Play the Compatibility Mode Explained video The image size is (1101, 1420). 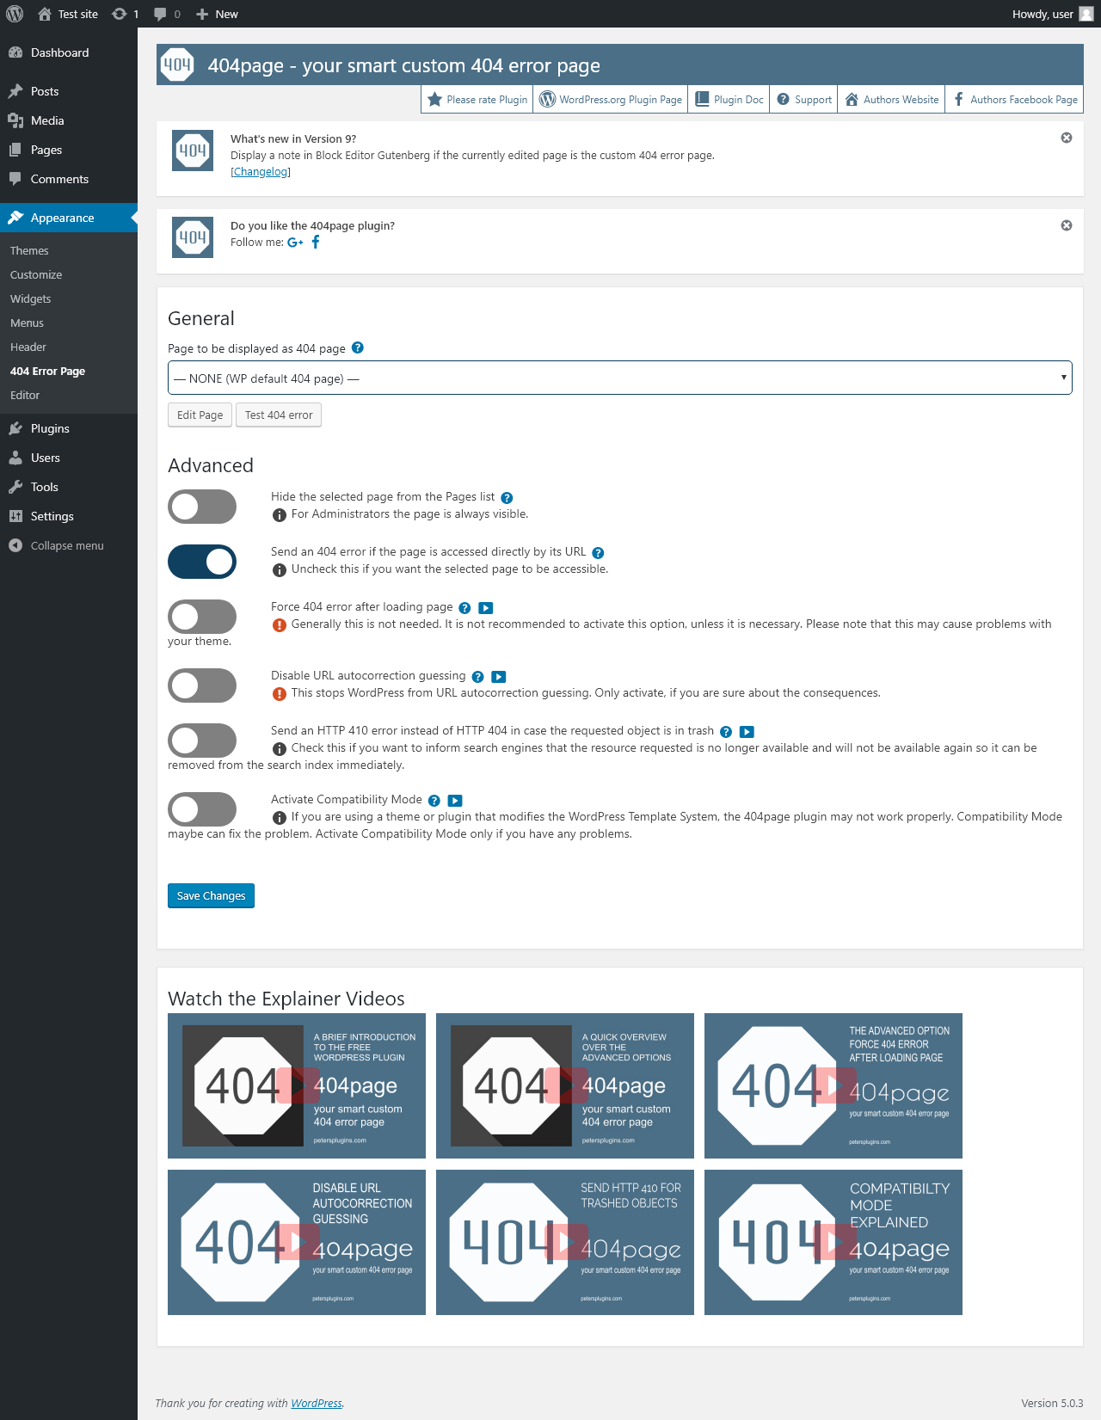point(833,1242)
